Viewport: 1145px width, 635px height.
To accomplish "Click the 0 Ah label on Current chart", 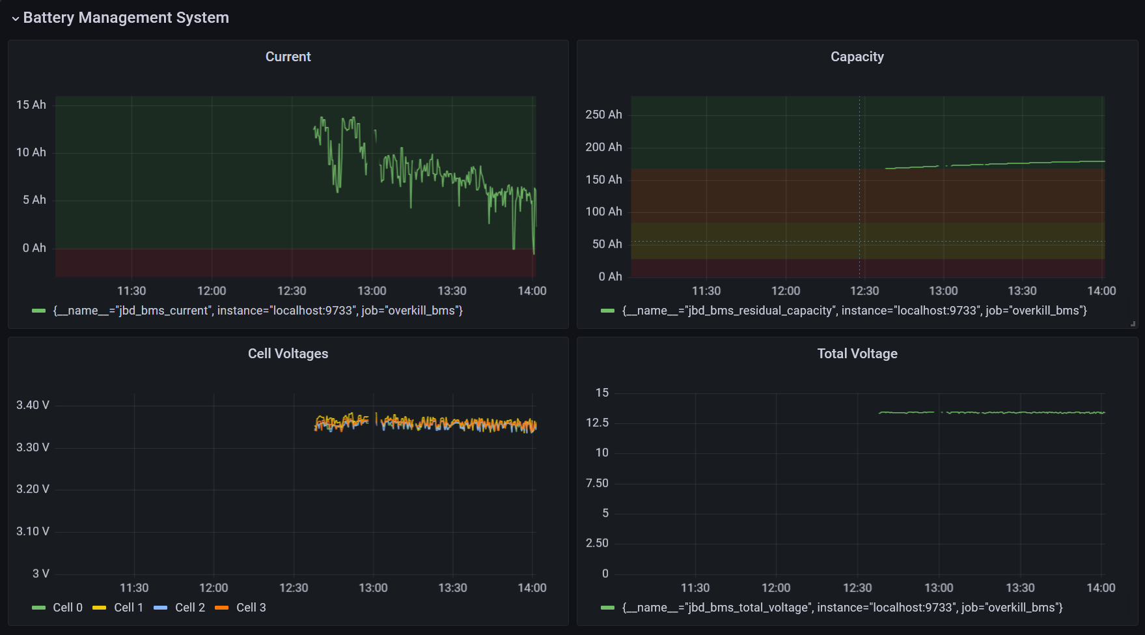I will point(34,248).
